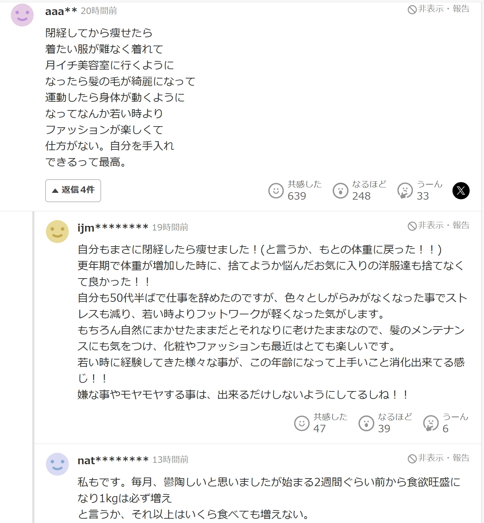
Task: Report aaa** comment via 非表示・報告
Action: tap(438, 9)
